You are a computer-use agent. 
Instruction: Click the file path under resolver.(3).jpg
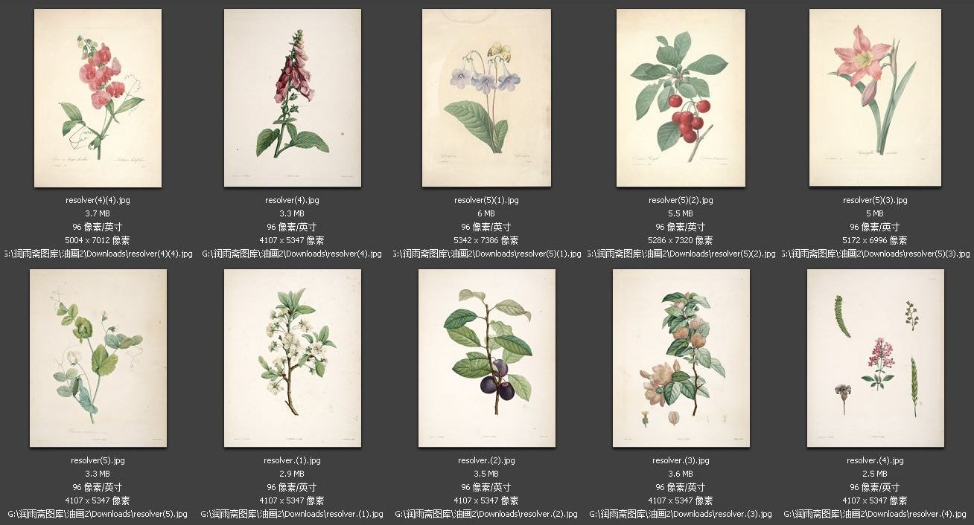pos(681,514)
